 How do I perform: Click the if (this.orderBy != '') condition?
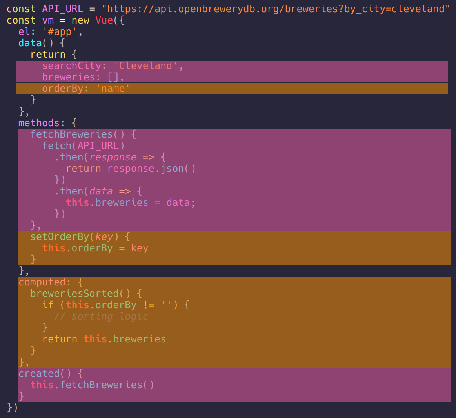pyautogui.click(x=116, y=305)
